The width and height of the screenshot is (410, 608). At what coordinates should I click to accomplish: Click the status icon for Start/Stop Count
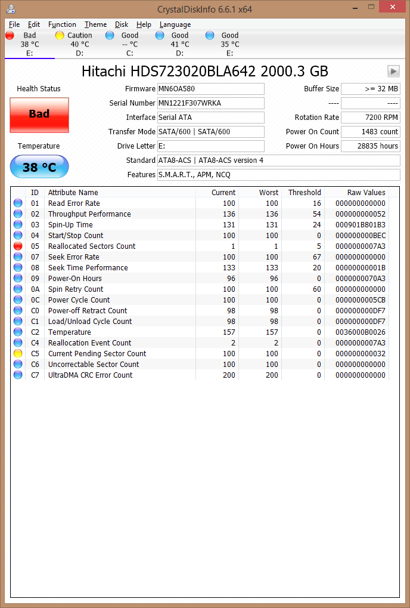point(18,235)
